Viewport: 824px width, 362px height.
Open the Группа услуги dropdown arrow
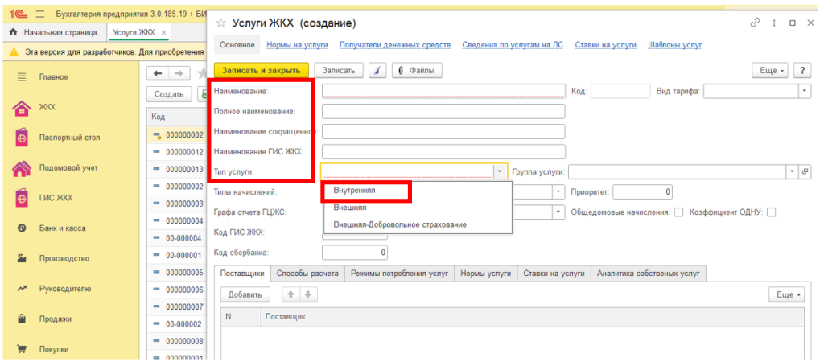(x=793, y=171)
